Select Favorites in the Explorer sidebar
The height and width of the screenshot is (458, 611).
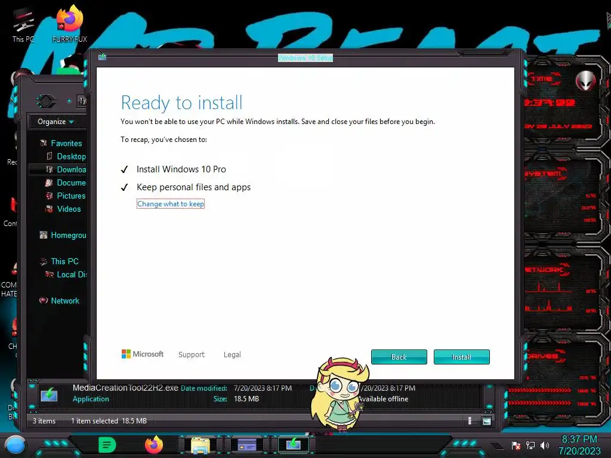click(x=66, y=143)
